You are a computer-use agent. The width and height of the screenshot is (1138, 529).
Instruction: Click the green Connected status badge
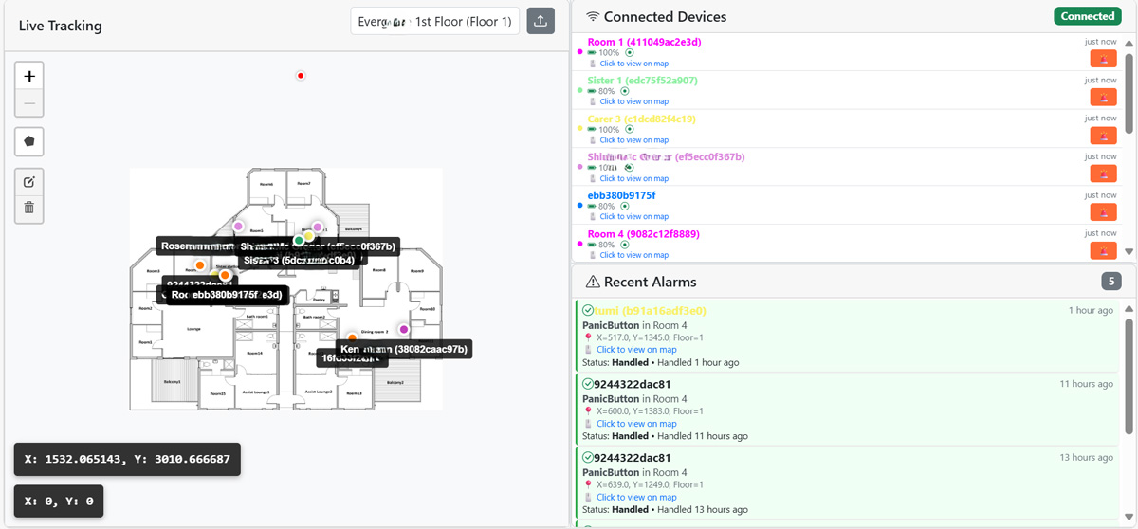(1087, 16)
